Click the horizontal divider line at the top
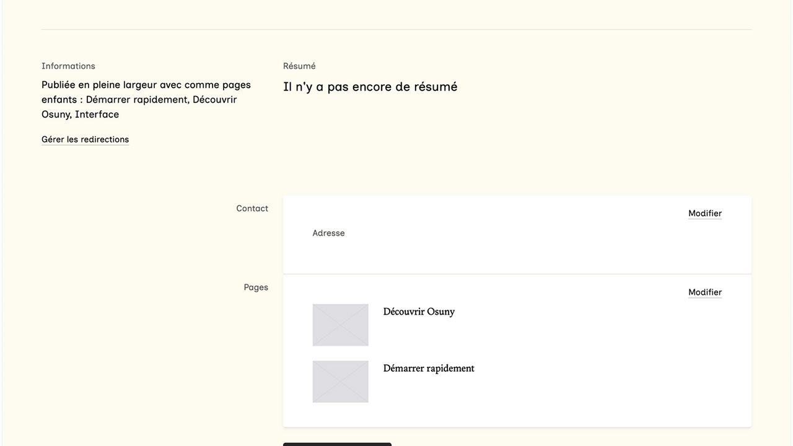Viewport: 793px width, 446px height. pyautogui.click(x=396, y=29)
